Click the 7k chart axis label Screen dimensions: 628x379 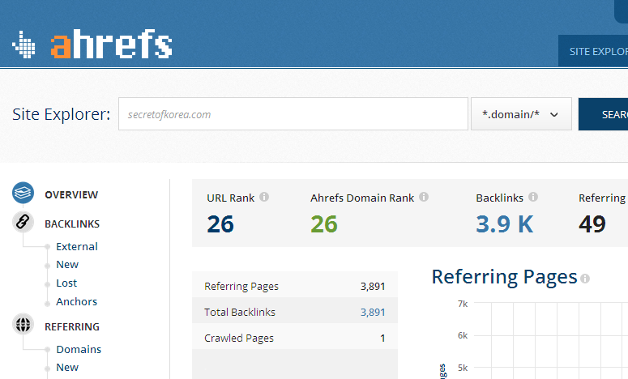point(463,304)
